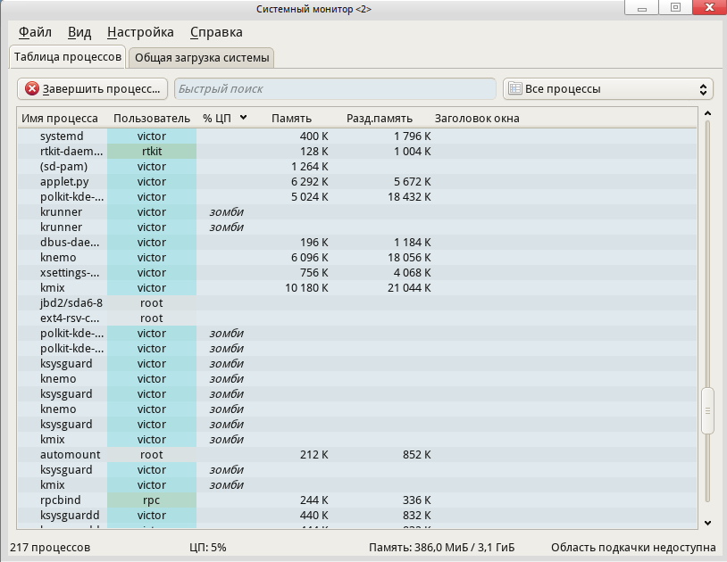
Task: Click the process list icon beside Все процессы
Action: pos(514,89)
